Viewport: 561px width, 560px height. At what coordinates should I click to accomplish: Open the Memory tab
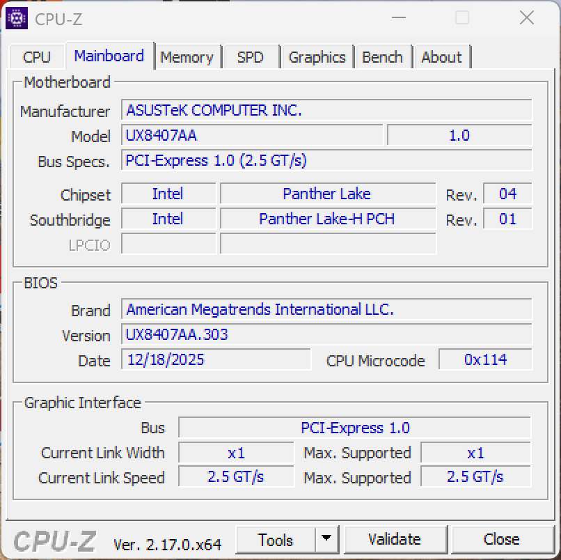click(187, 57)
